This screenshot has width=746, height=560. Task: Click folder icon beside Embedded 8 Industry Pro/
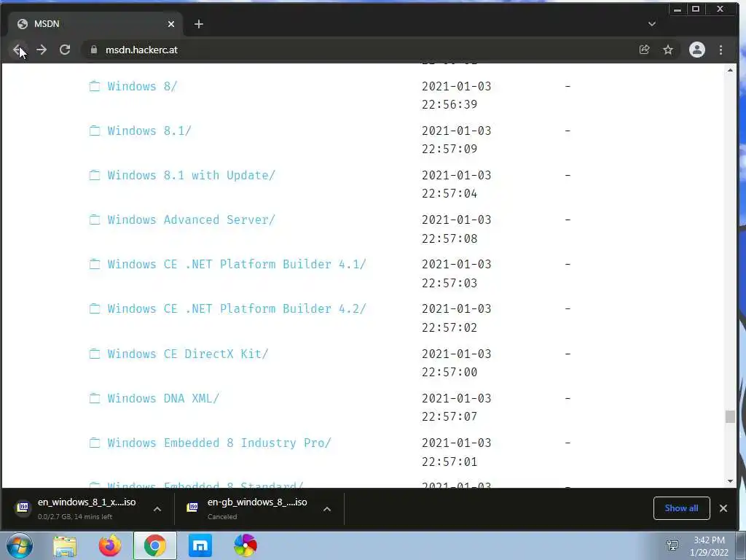pos(95,443)
